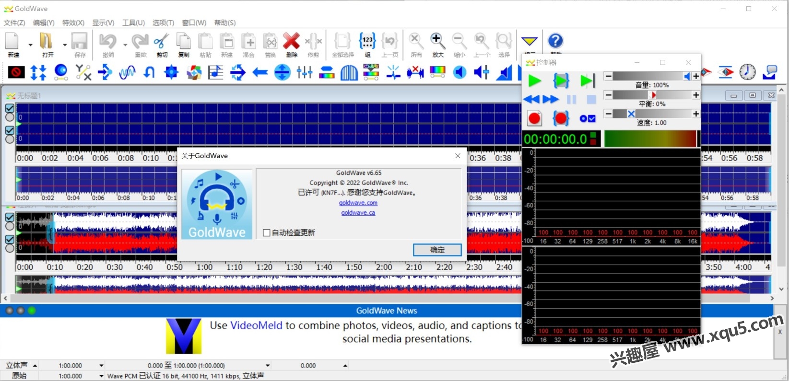Click the play selection button with braces

[x=561, y=81]
